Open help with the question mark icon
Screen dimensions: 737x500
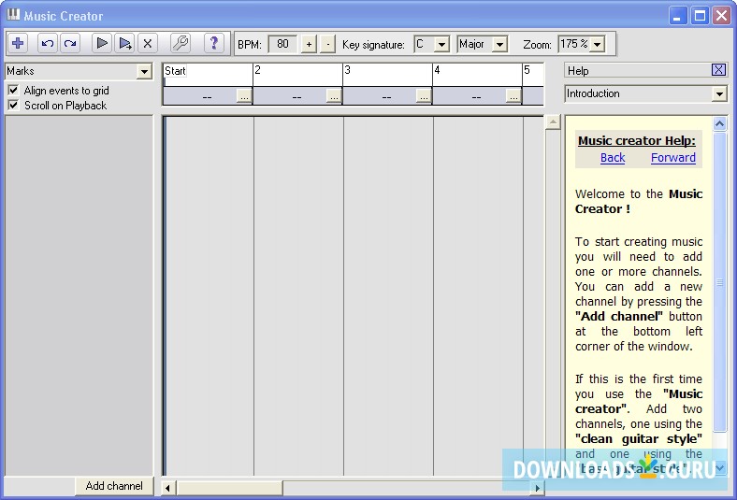[x=213, y=43]
